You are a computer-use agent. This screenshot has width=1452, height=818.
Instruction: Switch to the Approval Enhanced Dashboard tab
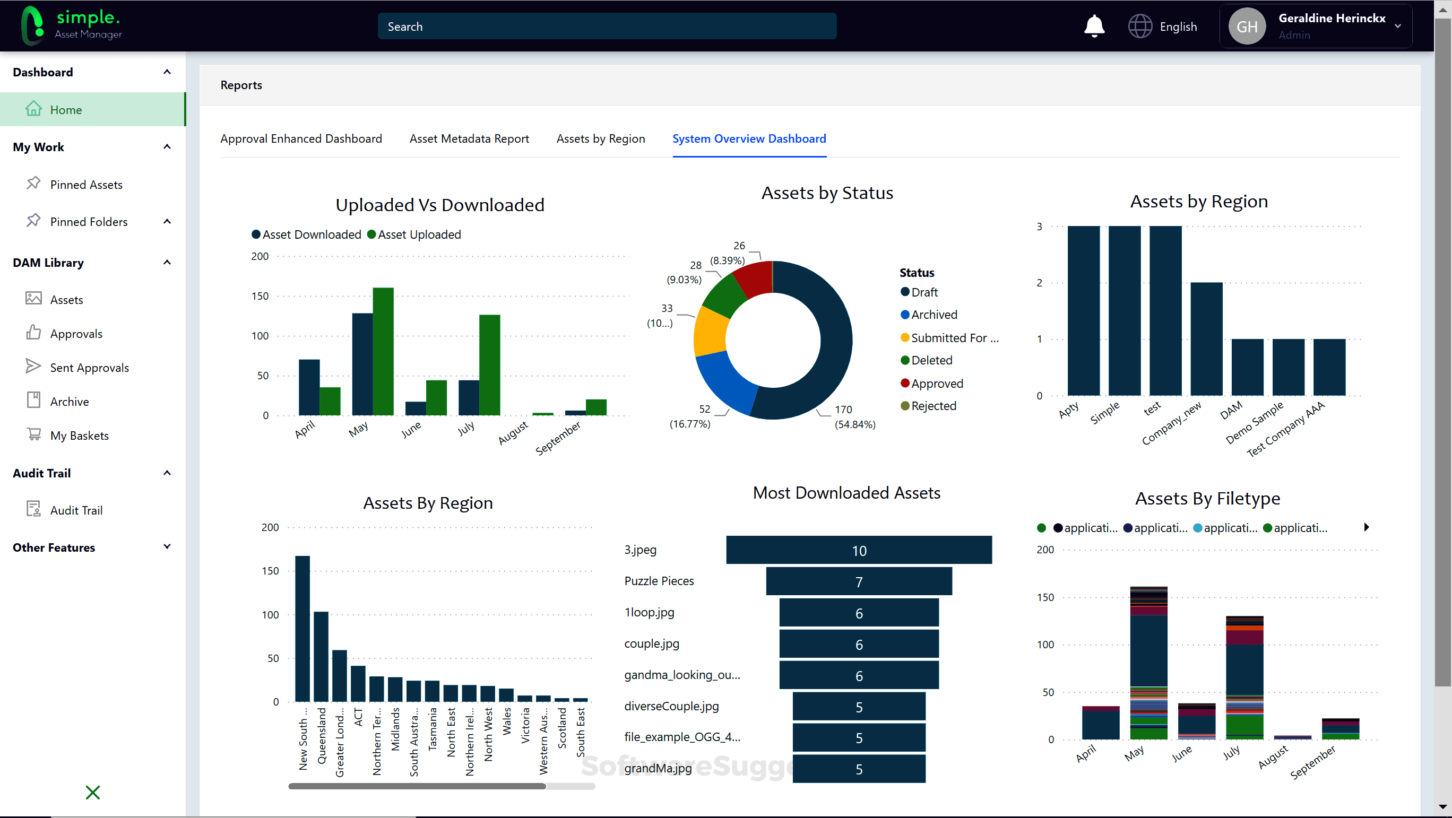[x=301, y=138]
